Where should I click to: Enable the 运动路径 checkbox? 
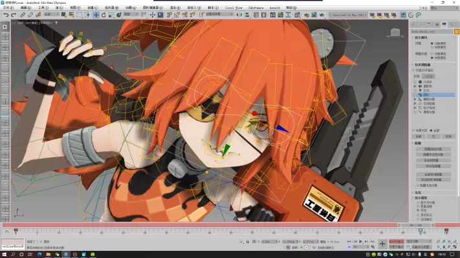tap(418, 219)
